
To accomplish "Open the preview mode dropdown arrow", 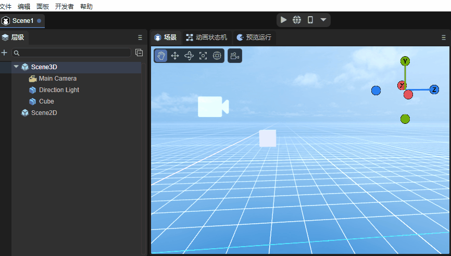I will (323, 20).
